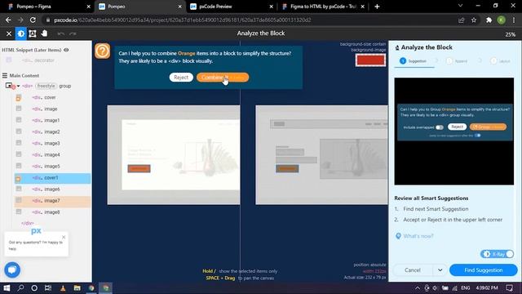Open VLC from the taskbar

63,287
